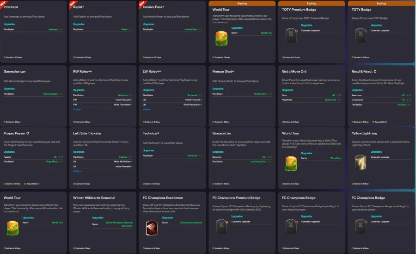The width and height of the screenshot is (416, 254).
Task: Click the repeatable icon beside Read & React
Action: [x=375, y=72]
